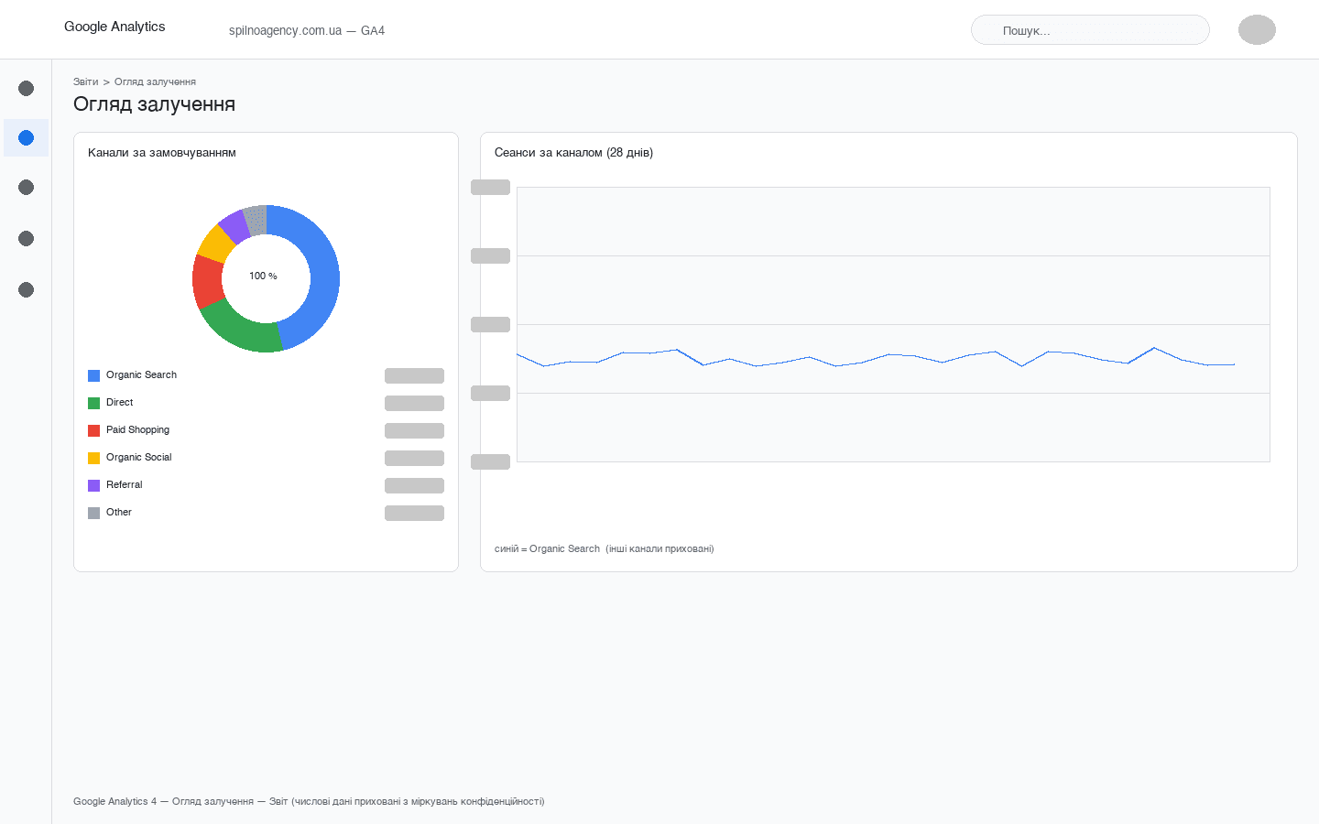The width and height of the screenshot is (1319, 824).
Task: Click the Direct legend label
Action: [x=119, y=402]
